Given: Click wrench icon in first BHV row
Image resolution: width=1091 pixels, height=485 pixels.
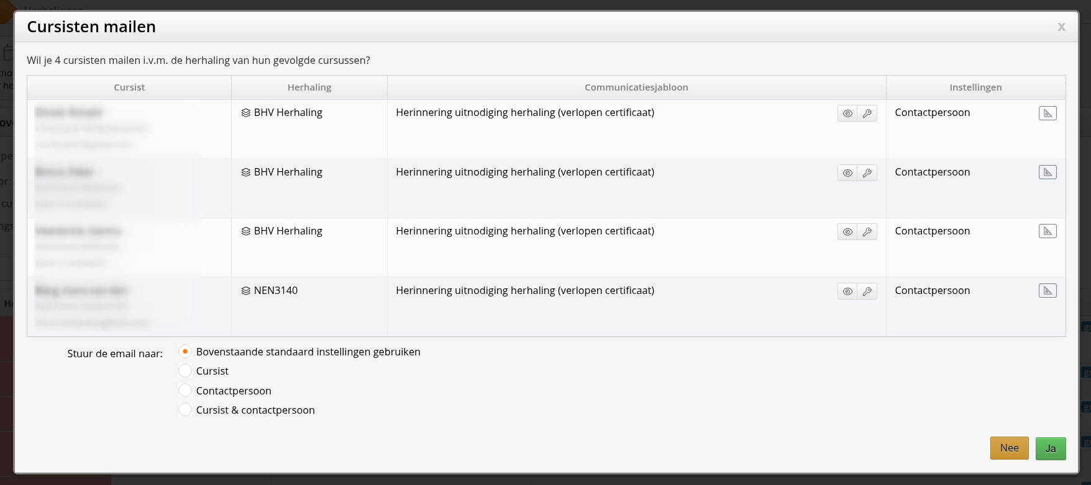Looking at the screenshot, I should click(867, 113).
